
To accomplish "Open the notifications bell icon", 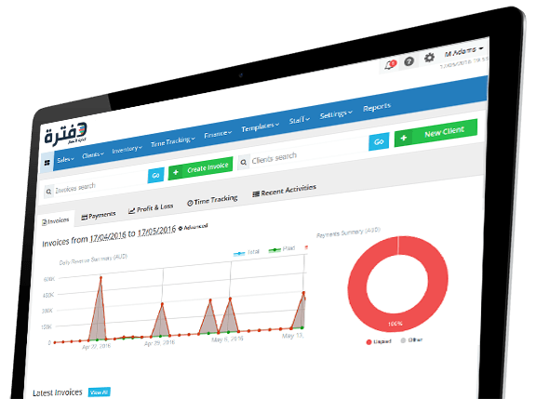I will pos(390,64).
